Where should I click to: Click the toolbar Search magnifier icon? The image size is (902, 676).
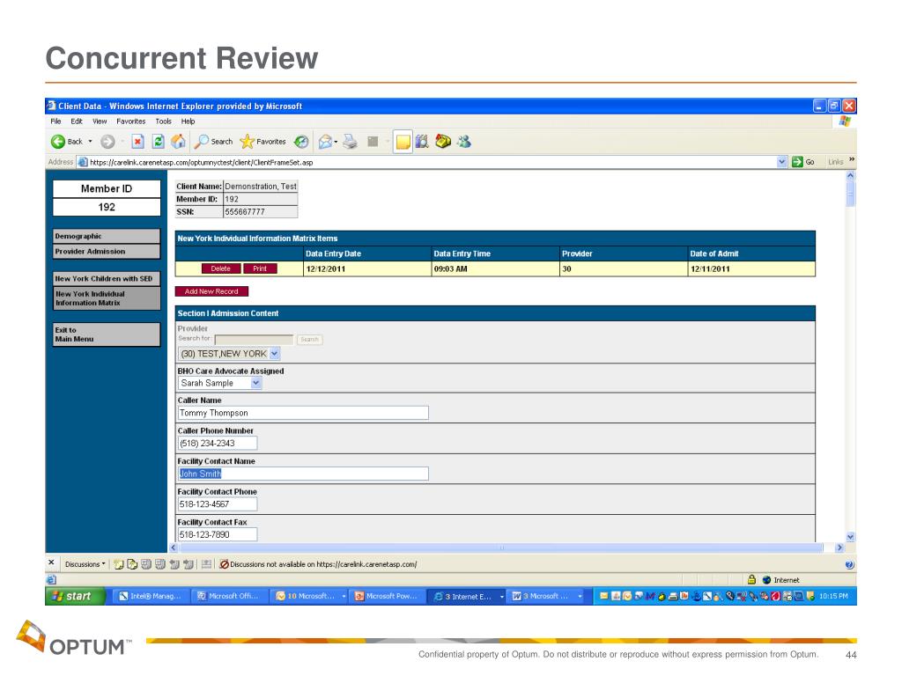point(202,142)
